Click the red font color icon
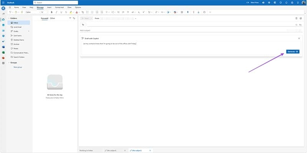307x153 pixels. tap(76, 12)
